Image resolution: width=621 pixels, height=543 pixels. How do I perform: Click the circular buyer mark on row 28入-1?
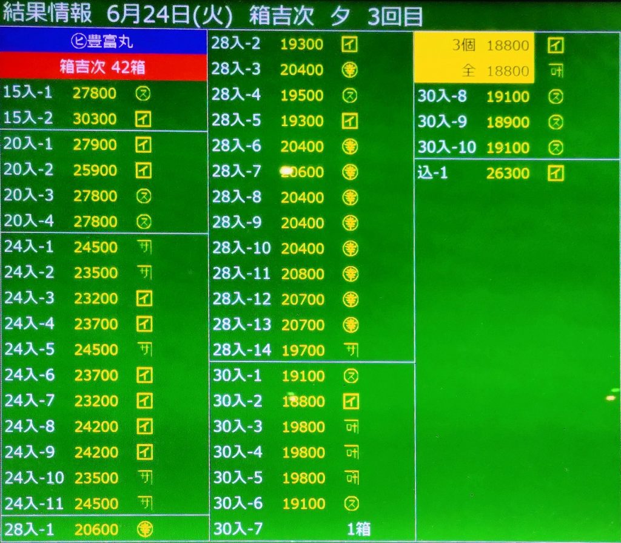pyautogui.click(x=144, y=529)
